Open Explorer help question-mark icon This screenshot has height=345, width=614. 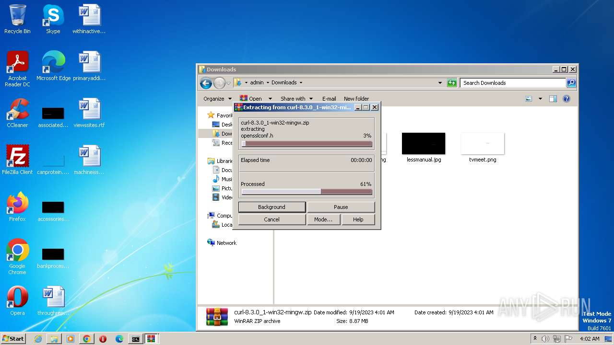[567, 99]
